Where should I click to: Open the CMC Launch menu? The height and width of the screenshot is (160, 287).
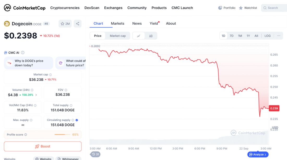[x=182, y=8]
